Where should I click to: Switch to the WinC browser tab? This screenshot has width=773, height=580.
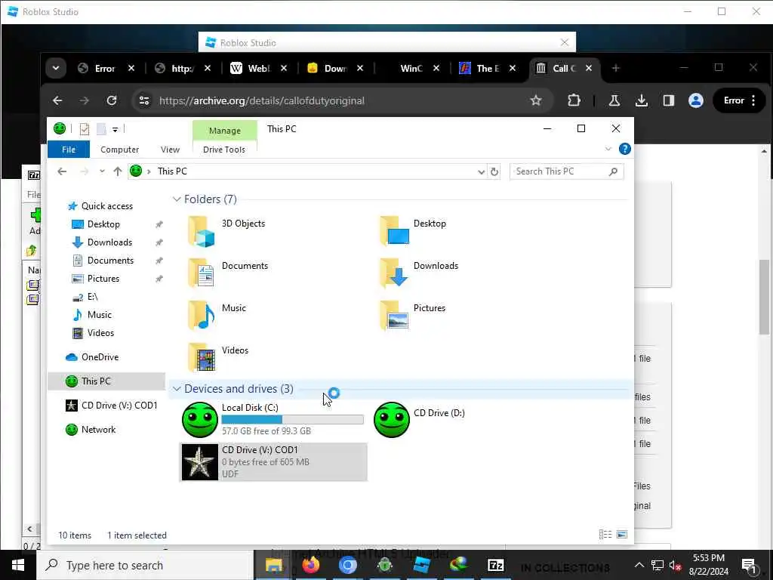411,69
